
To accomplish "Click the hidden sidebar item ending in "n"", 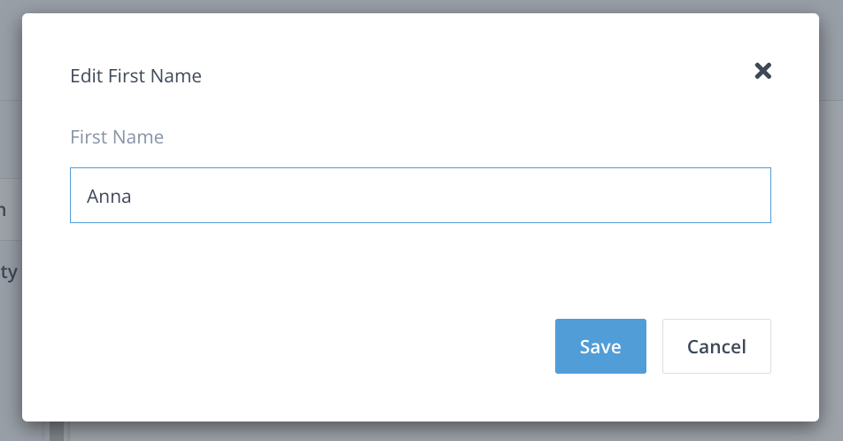I will (4, 210).
